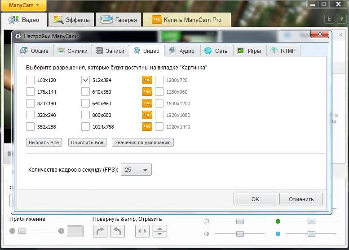Click green color slider handle
This screenshot has width=349, height=250.
click(311, 221)
